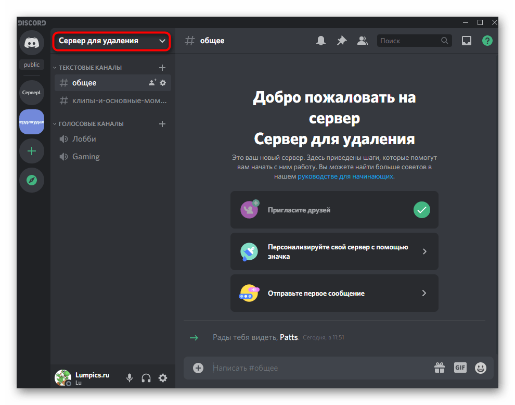Toggle the member list icon
Image resolution: width=515 pixels, height=405 pixels.
click(x=362, y=41)
